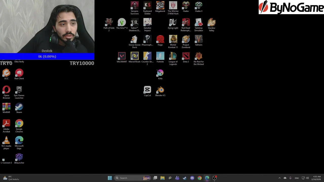This screenshot has height=182, width=324.
Task: Click the Counter-Strike 2 icon
Action: tap(147, 58)
